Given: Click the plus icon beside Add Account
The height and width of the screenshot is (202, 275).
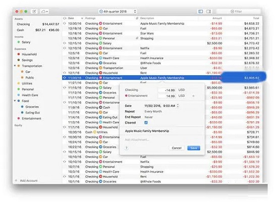Looking at the screenshot, I should (x=16, y=180).
